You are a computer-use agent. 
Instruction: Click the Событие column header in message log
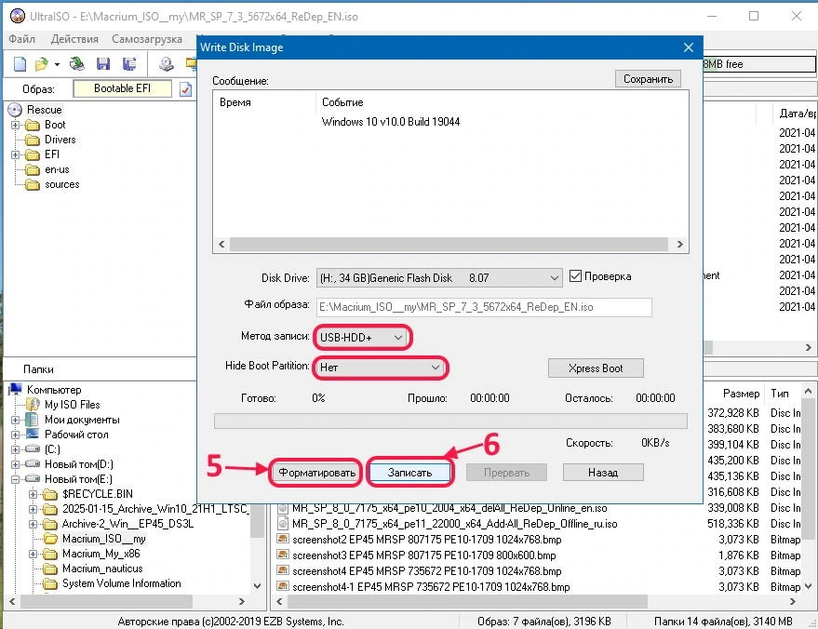coord(342,102)
